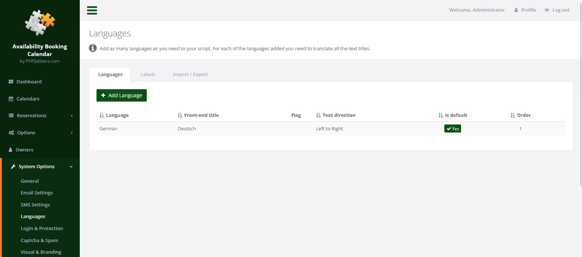Screen dimensions: 582x257
Task: Open the Import / Export tab
Action: click(190, 74)
